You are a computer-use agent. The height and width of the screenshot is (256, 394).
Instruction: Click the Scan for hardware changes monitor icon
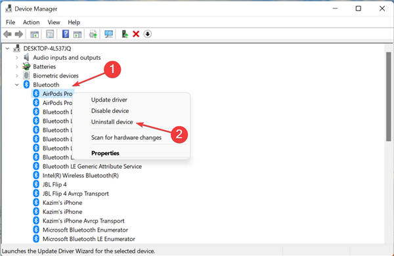pos(108,34)
